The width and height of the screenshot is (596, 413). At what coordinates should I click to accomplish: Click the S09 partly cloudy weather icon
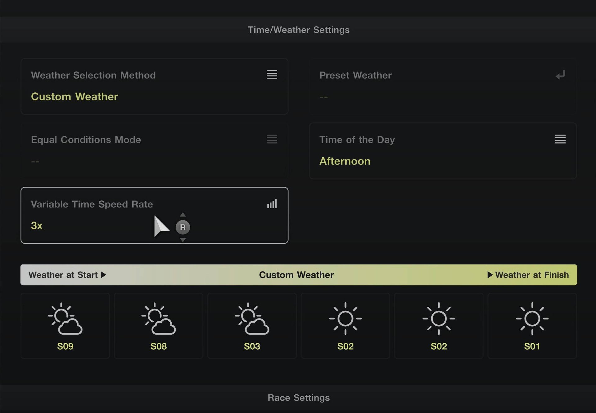click(x=65, y=319)
